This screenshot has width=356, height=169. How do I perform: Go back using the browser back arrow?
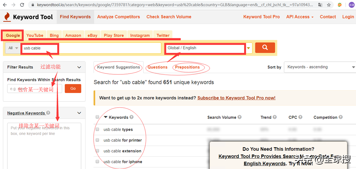pos(5,4)
